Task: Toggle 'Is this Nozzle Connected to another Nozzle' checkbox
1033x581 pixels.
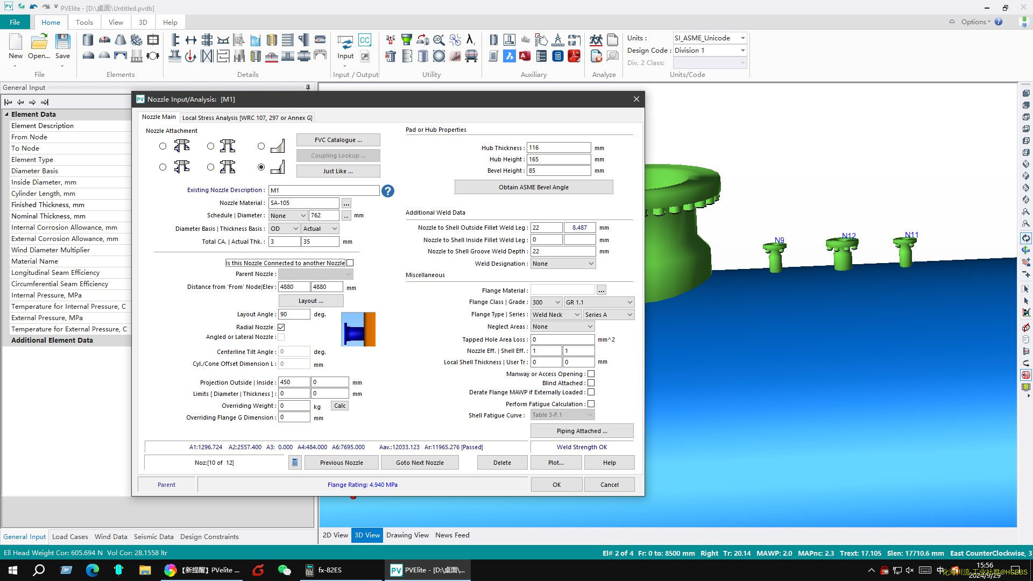Action: coord(350,263)
